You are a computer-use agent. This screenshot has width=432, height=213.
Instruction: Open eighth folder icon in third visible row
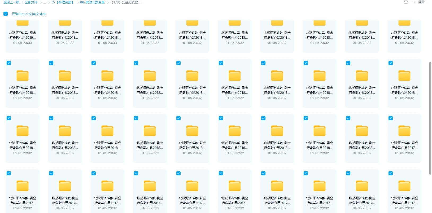click(x=320, y=131)
